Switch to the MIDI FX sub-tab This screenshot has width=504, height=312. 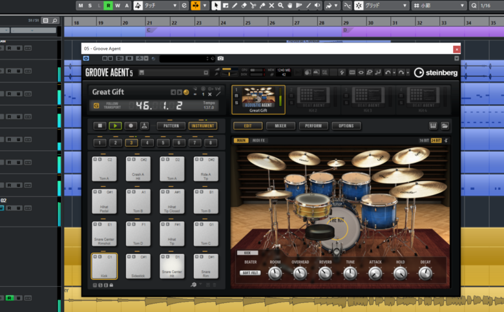(258, 140)
